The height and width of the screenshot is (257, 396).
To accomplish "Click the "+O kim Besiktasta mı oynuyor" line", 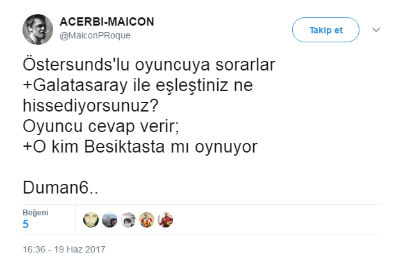I will (x=140, y=146).
